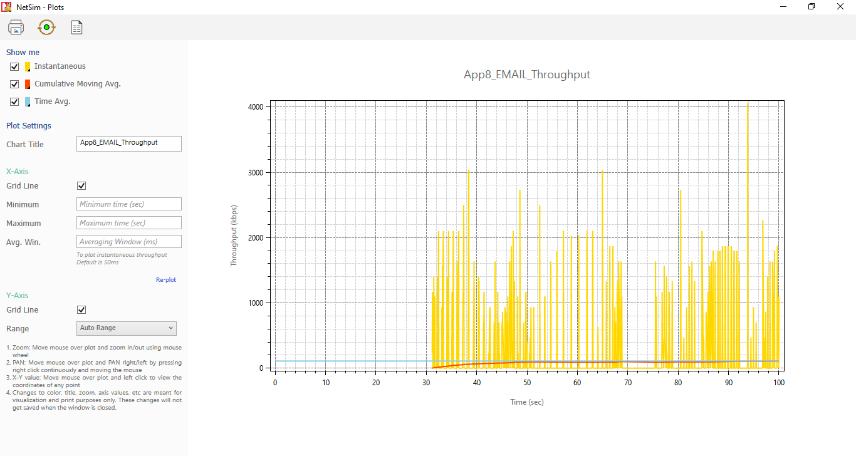Click the Print plot icon

pyautogui.click(x=16, y=28)
